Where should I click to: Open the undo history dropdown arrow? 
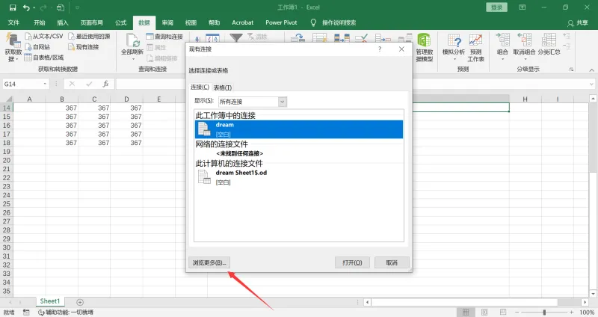[x=34, y=7]
